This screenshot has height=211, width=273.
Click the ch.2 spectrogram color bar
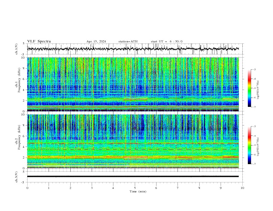250,145
